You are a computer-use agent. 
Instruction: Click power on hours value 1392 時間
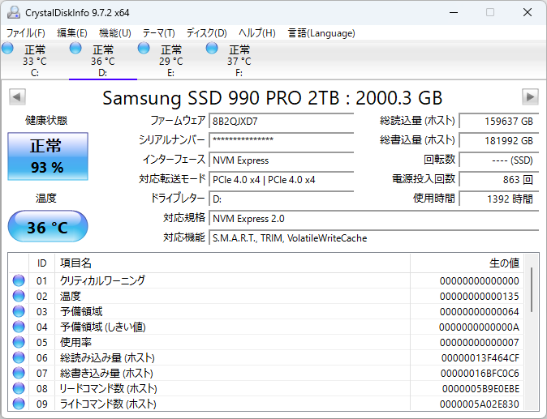point(499,199)
